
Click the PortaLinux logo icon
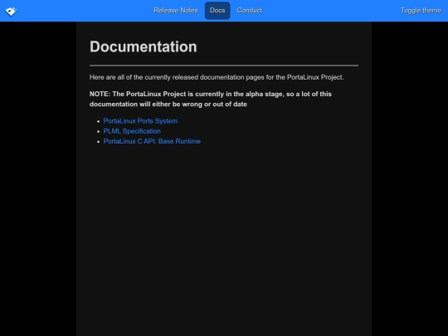[x=11, y=11]
